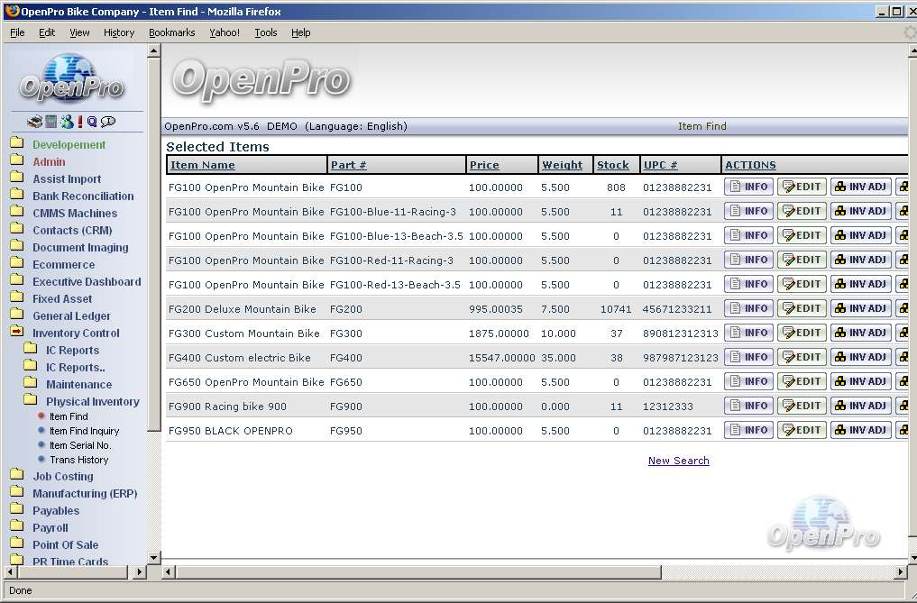The width and height of the screenshot is (917, 603).
Task: Collapse the Inventory Control folder
Action: click(17, 333)
